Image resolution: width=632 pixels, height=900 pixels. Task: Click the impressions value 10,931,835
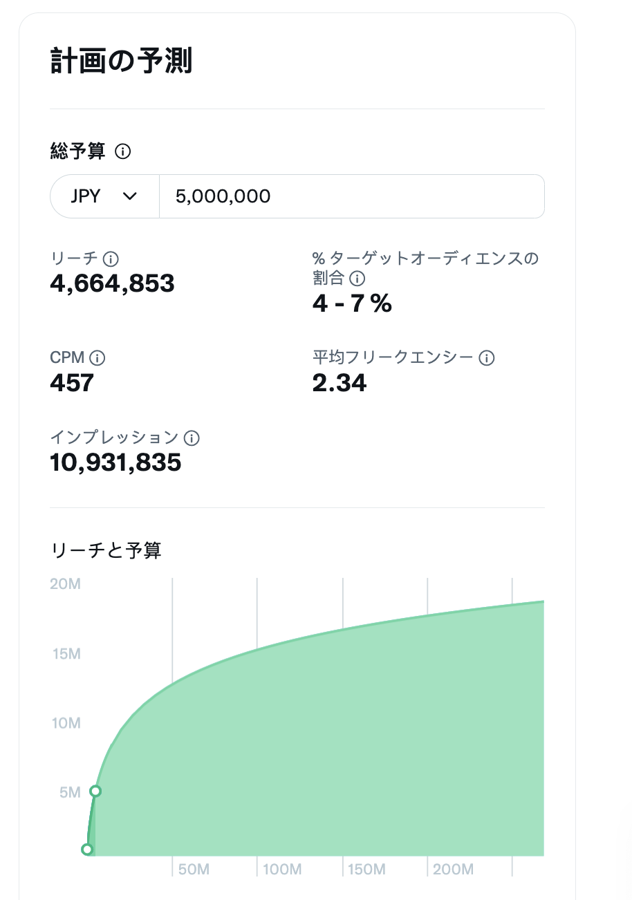tap(116, 462)
